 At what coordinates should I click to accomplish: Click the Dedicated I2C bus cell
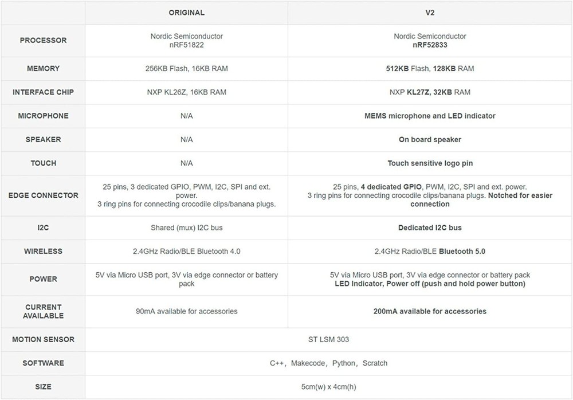[430, 228]
